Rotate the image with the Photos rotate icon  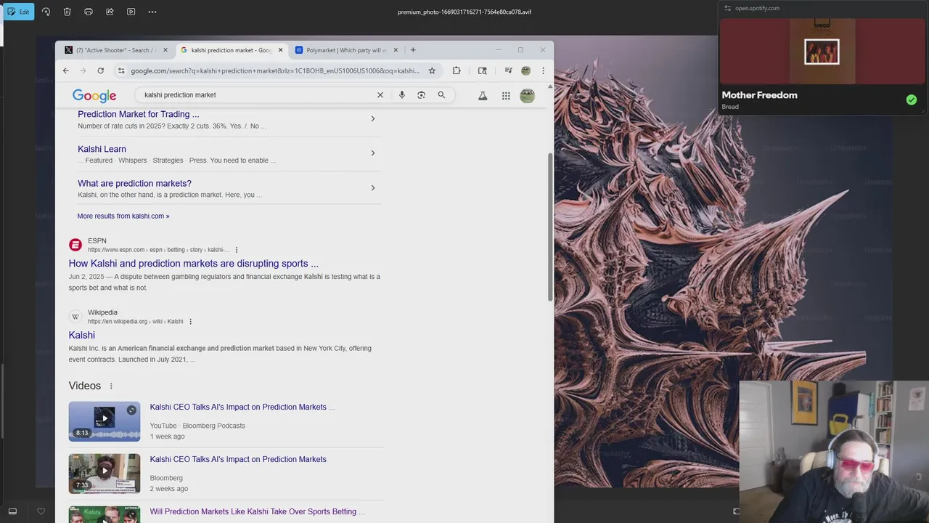[46, 12]
